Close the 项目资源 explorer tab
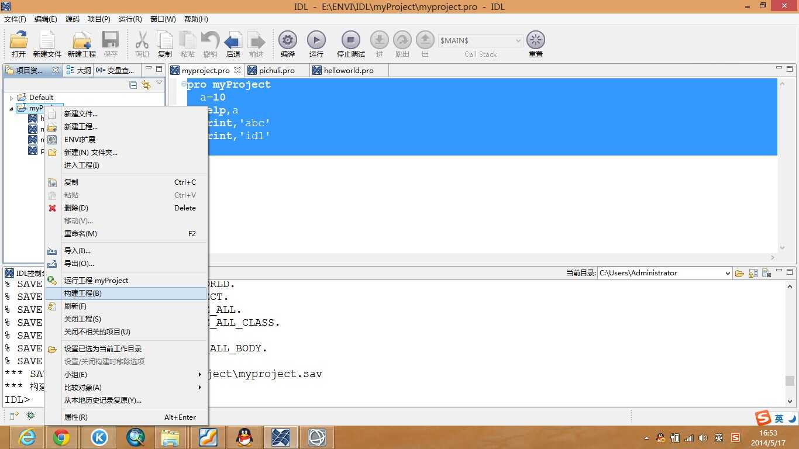 coord(56,70)
